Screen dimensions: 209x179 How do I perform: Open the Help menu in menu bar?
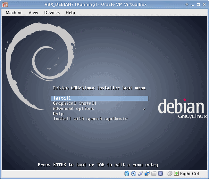point(70,13)
